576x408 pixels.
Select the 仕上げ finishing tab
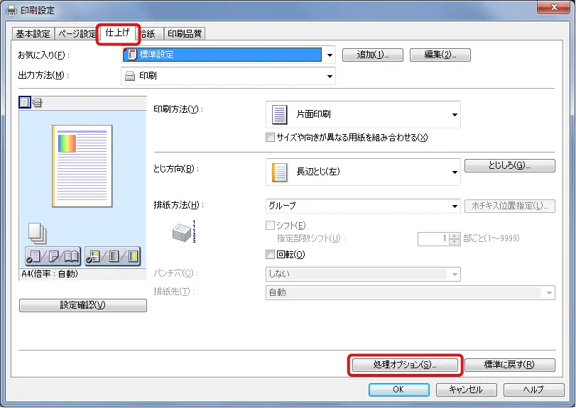(118, 33)
